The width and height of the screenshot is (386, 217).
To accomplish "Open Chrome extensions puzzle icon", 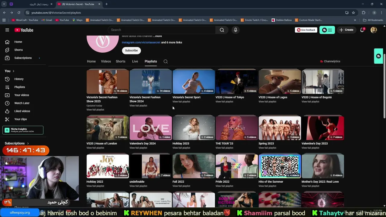I will click(363, 13).
